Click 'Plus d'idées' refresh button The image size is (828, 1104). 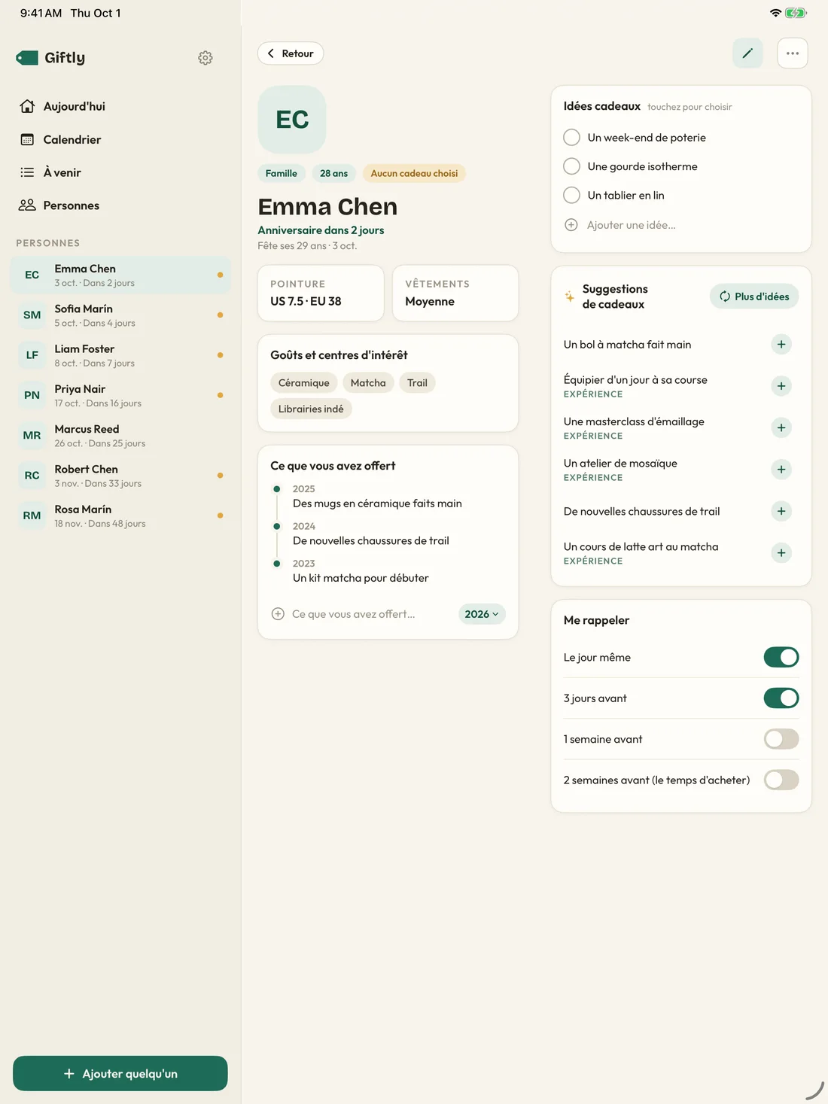pos(754,297)
